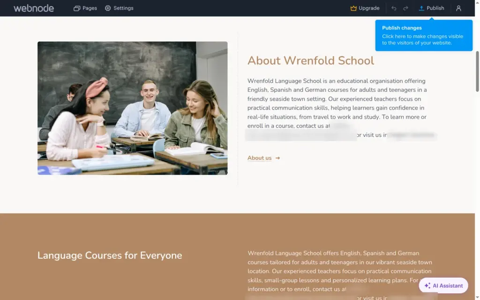The height and width of the screenshot is (300, 480).
Task: Click the Wrenfold Language School description paragraph
Action: point(340,108)
